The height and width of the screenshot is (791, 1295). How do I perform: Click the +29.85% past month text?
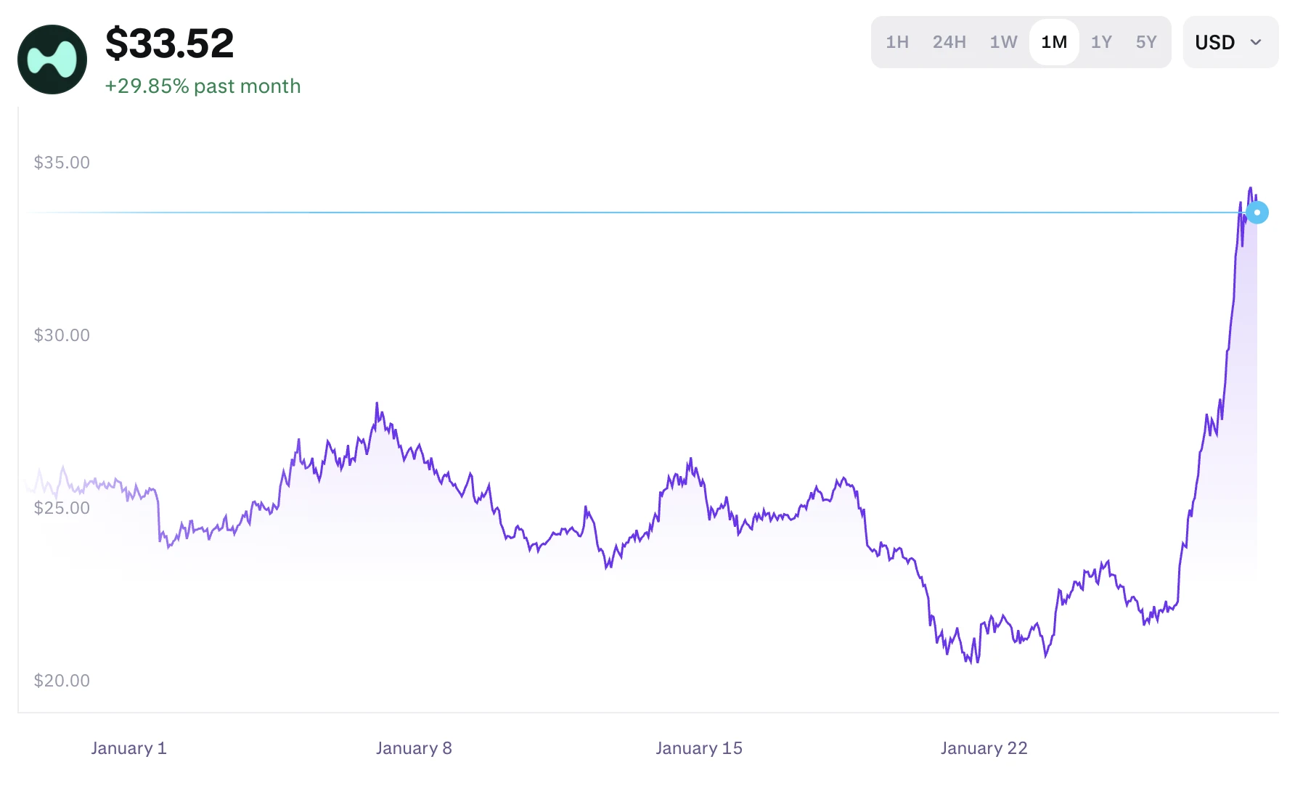coord(203,86)
